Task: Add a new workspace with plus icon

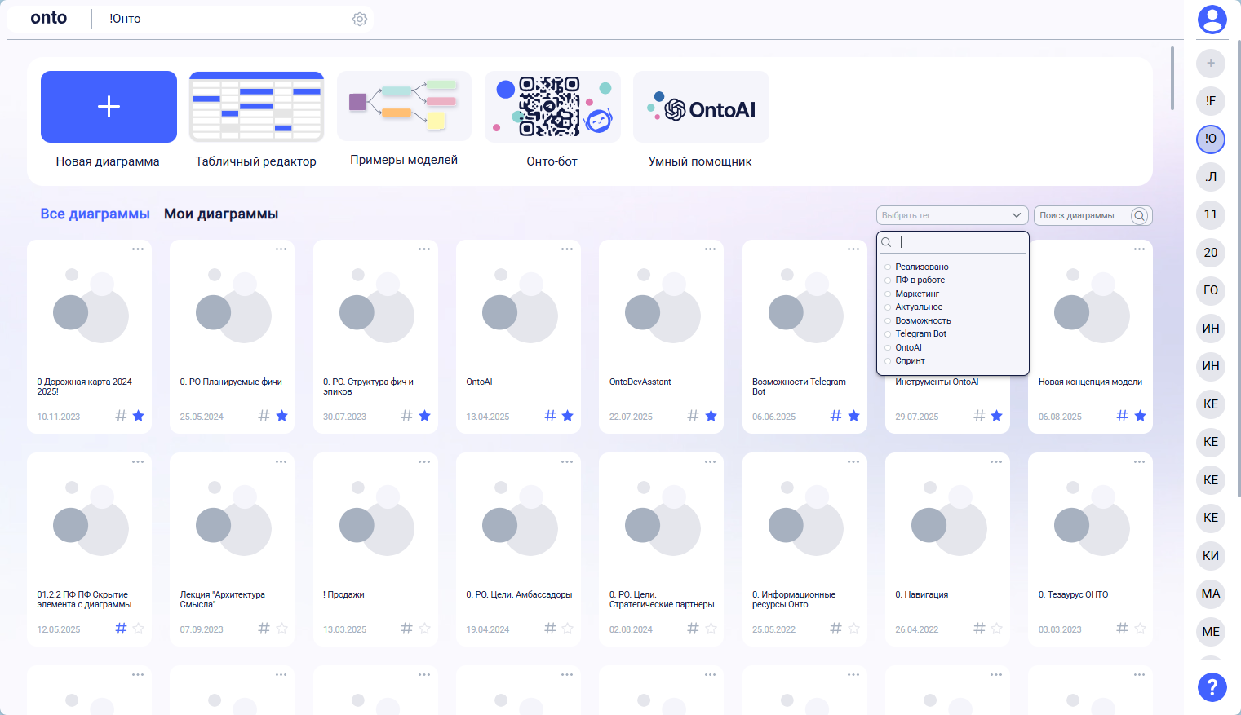Action: coord(1211,64)
